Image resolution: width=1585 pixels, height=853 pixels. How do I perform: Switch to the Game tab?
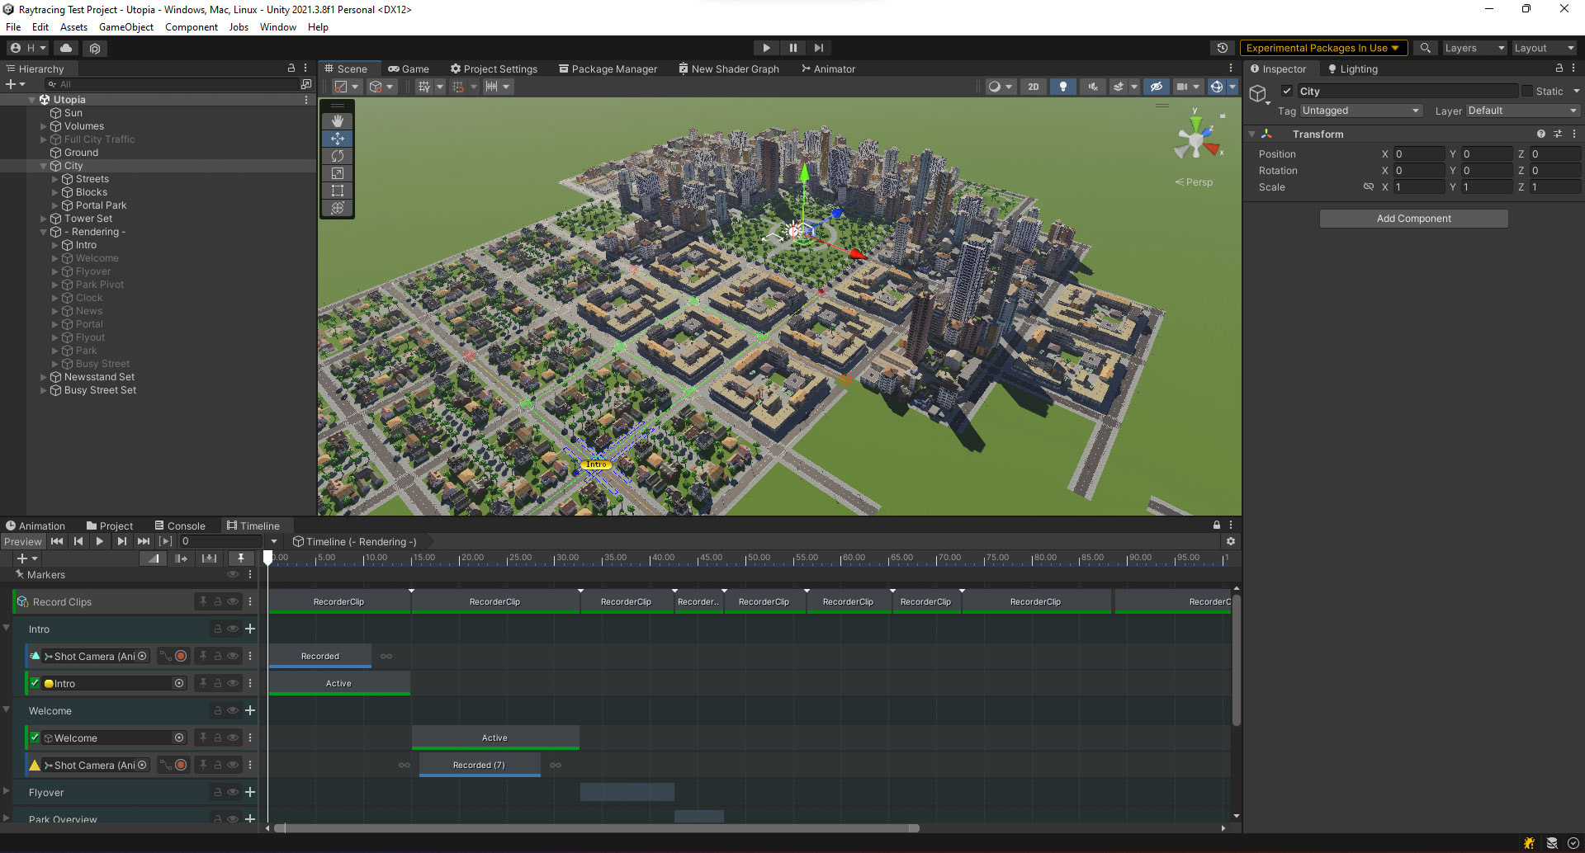click(x=409, y=69)
